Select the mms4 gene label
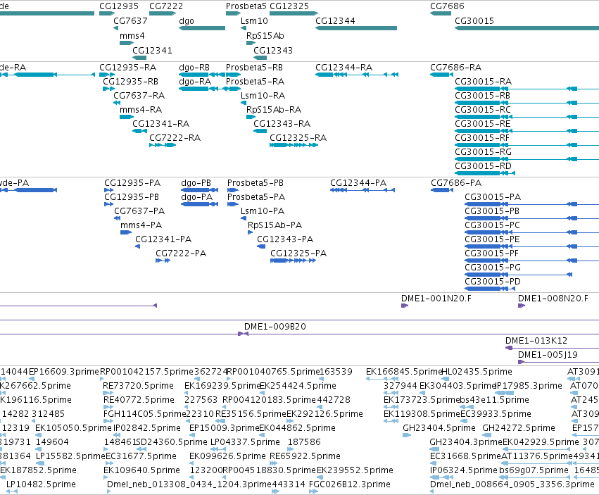This screenshot has height=495, width=599. click(132, 36)
